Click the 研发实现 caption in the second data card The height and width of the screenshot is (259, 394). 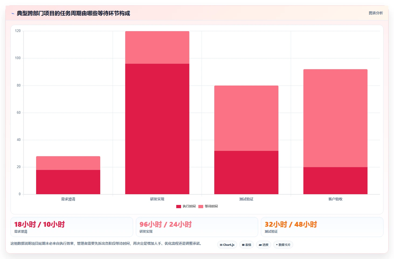click(x=146, y=232)
